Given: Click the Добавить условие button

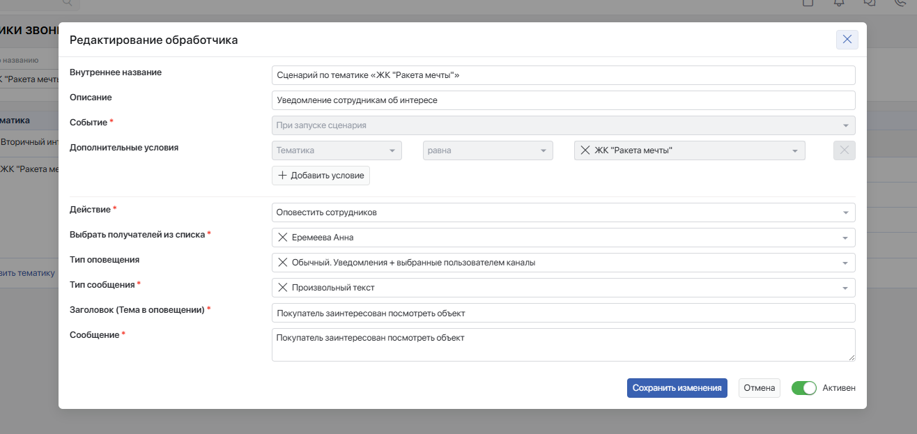Looking at the screenshot, I should [x=321, y=176].
